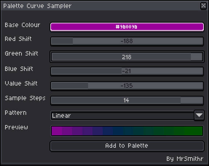Click the By MrSmithr credit text
The image size is (209, 166).
(x=185, y=159)
